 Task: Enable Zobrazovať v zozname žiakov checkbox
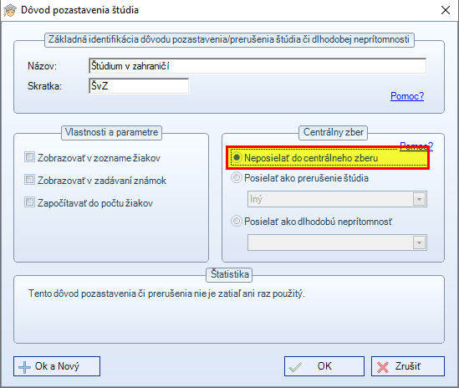29,157
